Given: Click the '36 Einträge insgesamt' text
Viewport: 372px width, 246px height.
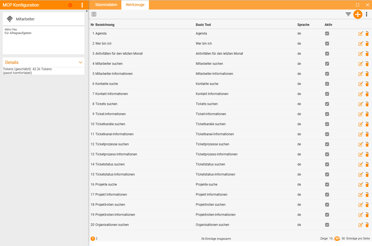Looking at the screenshot, I should (216, 239).
